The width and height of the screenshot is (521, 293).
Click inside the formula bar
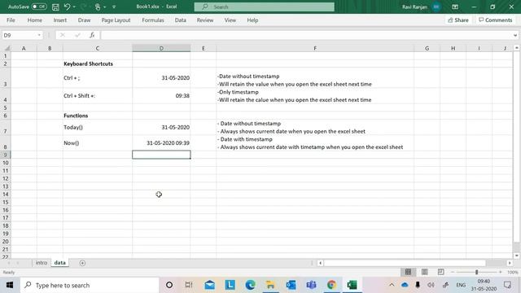pyautogui.click(x=306, y=35)
